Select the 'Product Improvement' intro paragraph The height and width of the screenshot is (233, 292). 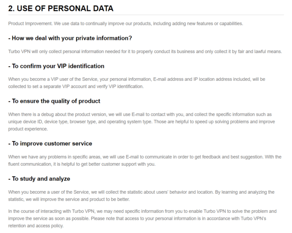(x=125, y=24)
